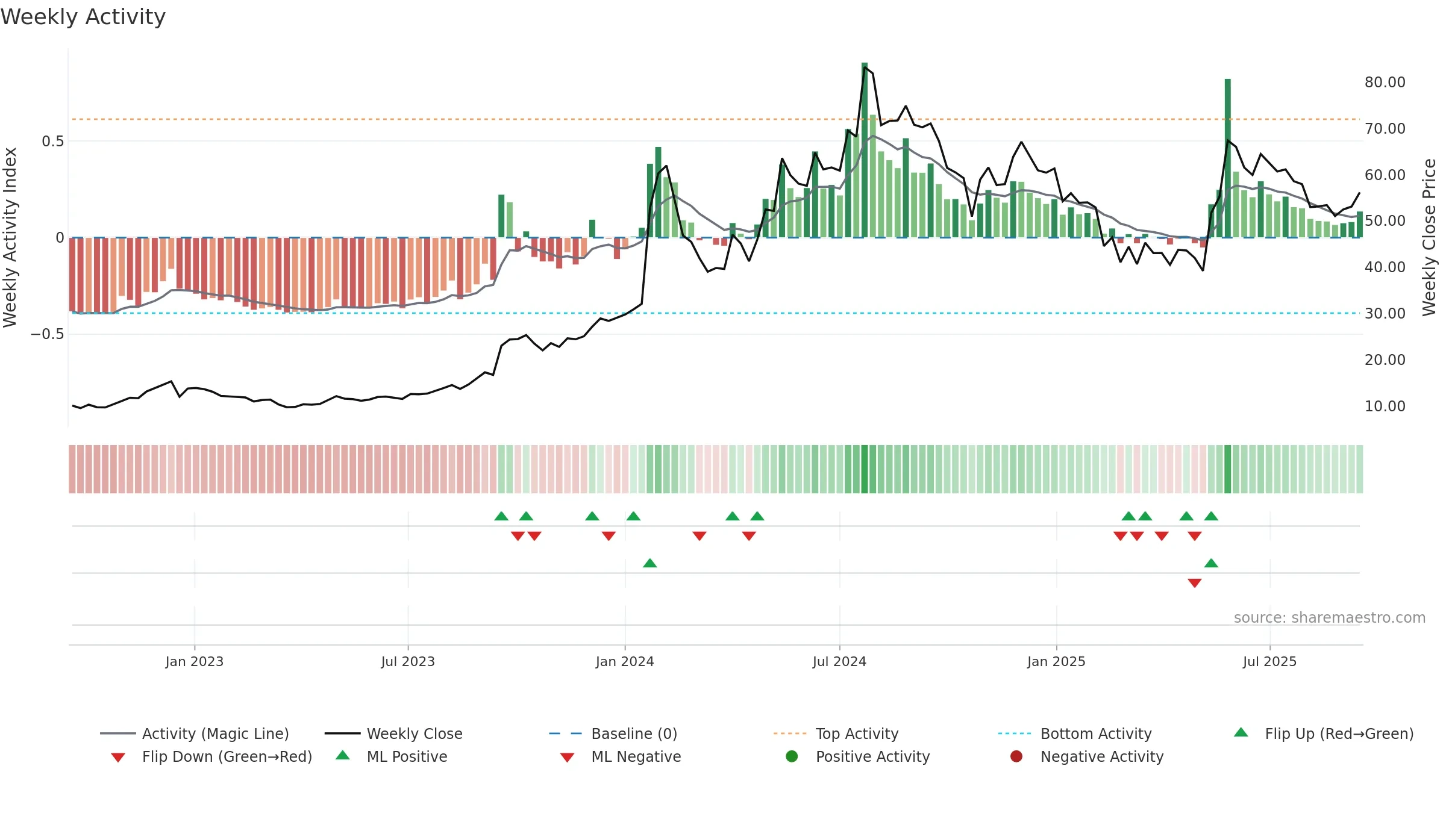Click the Jan 2023 axis label

(x=195, y=661)
